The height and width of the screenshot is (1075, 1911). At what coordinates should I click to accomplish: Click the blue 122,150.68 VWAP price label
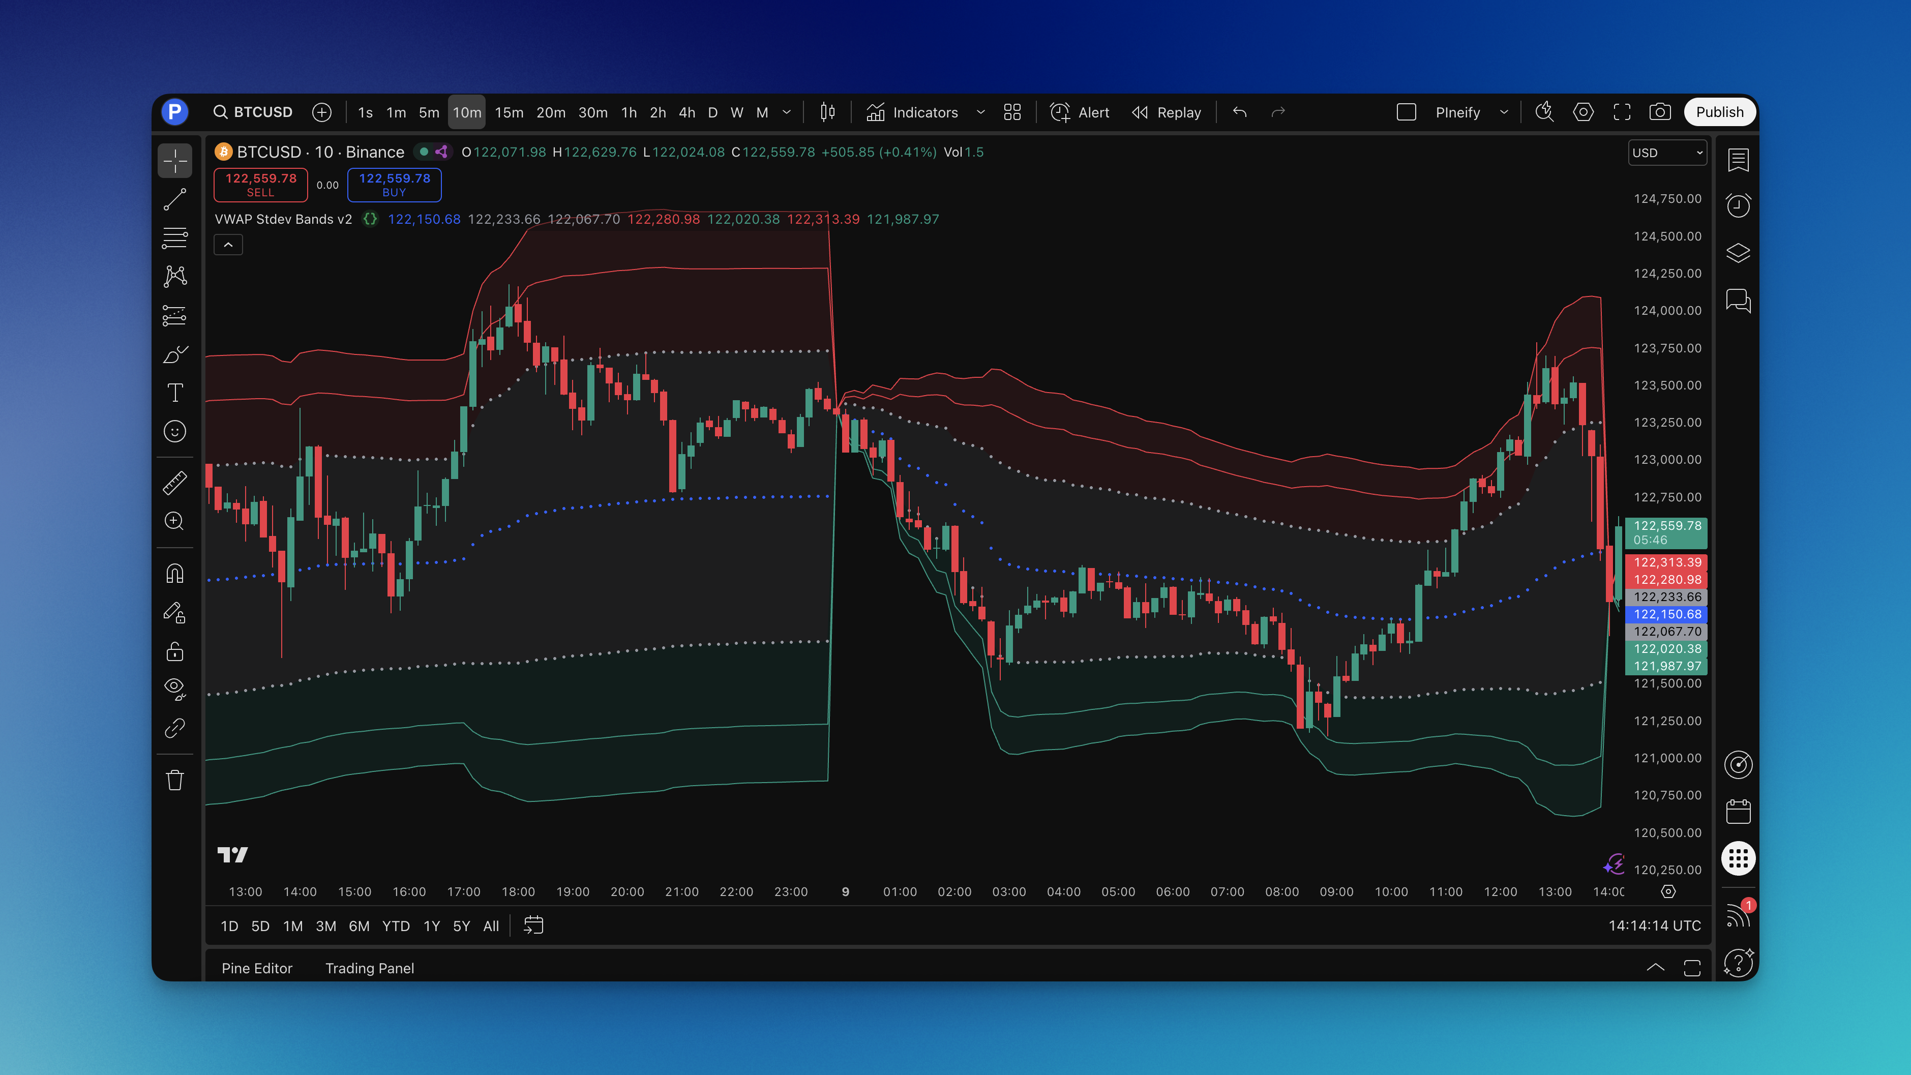[1666, 614]
